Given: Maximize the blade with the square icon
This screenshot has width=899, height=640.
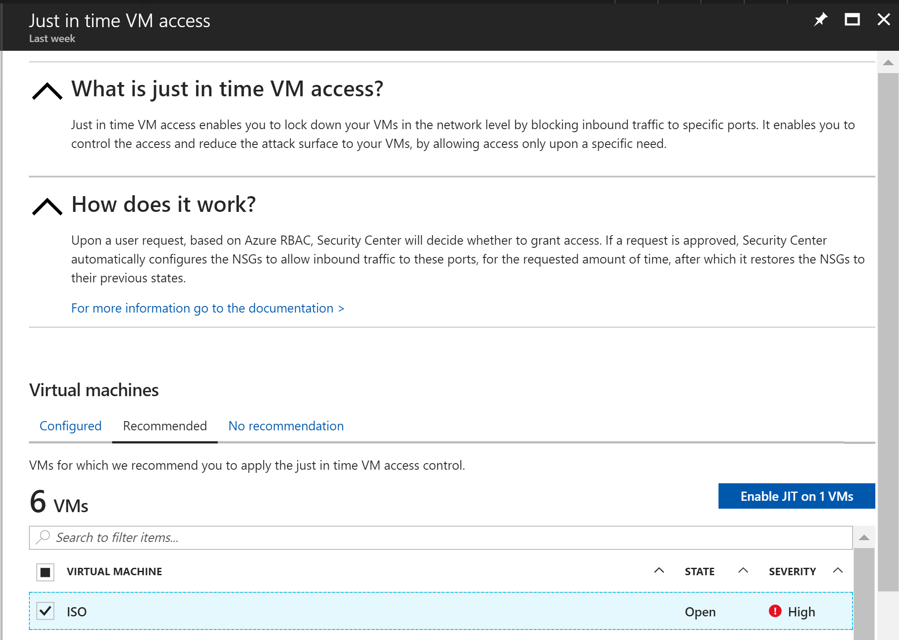Looking at the screenshot, I should [852, 20].
